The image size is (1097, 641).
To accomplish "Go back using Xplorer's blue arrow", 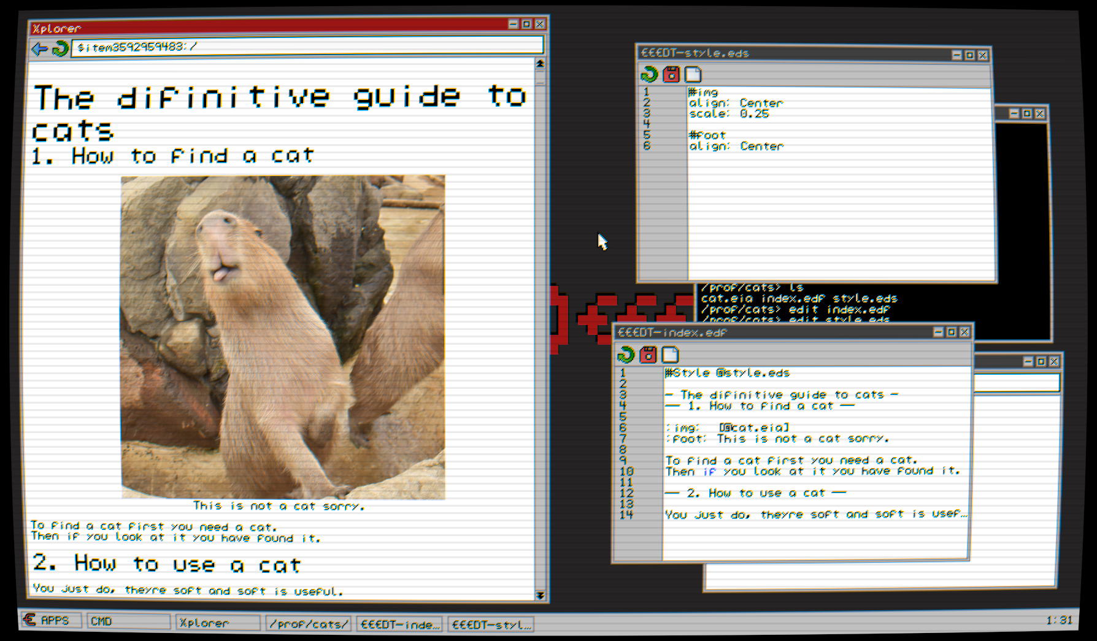I will [39, 48].
